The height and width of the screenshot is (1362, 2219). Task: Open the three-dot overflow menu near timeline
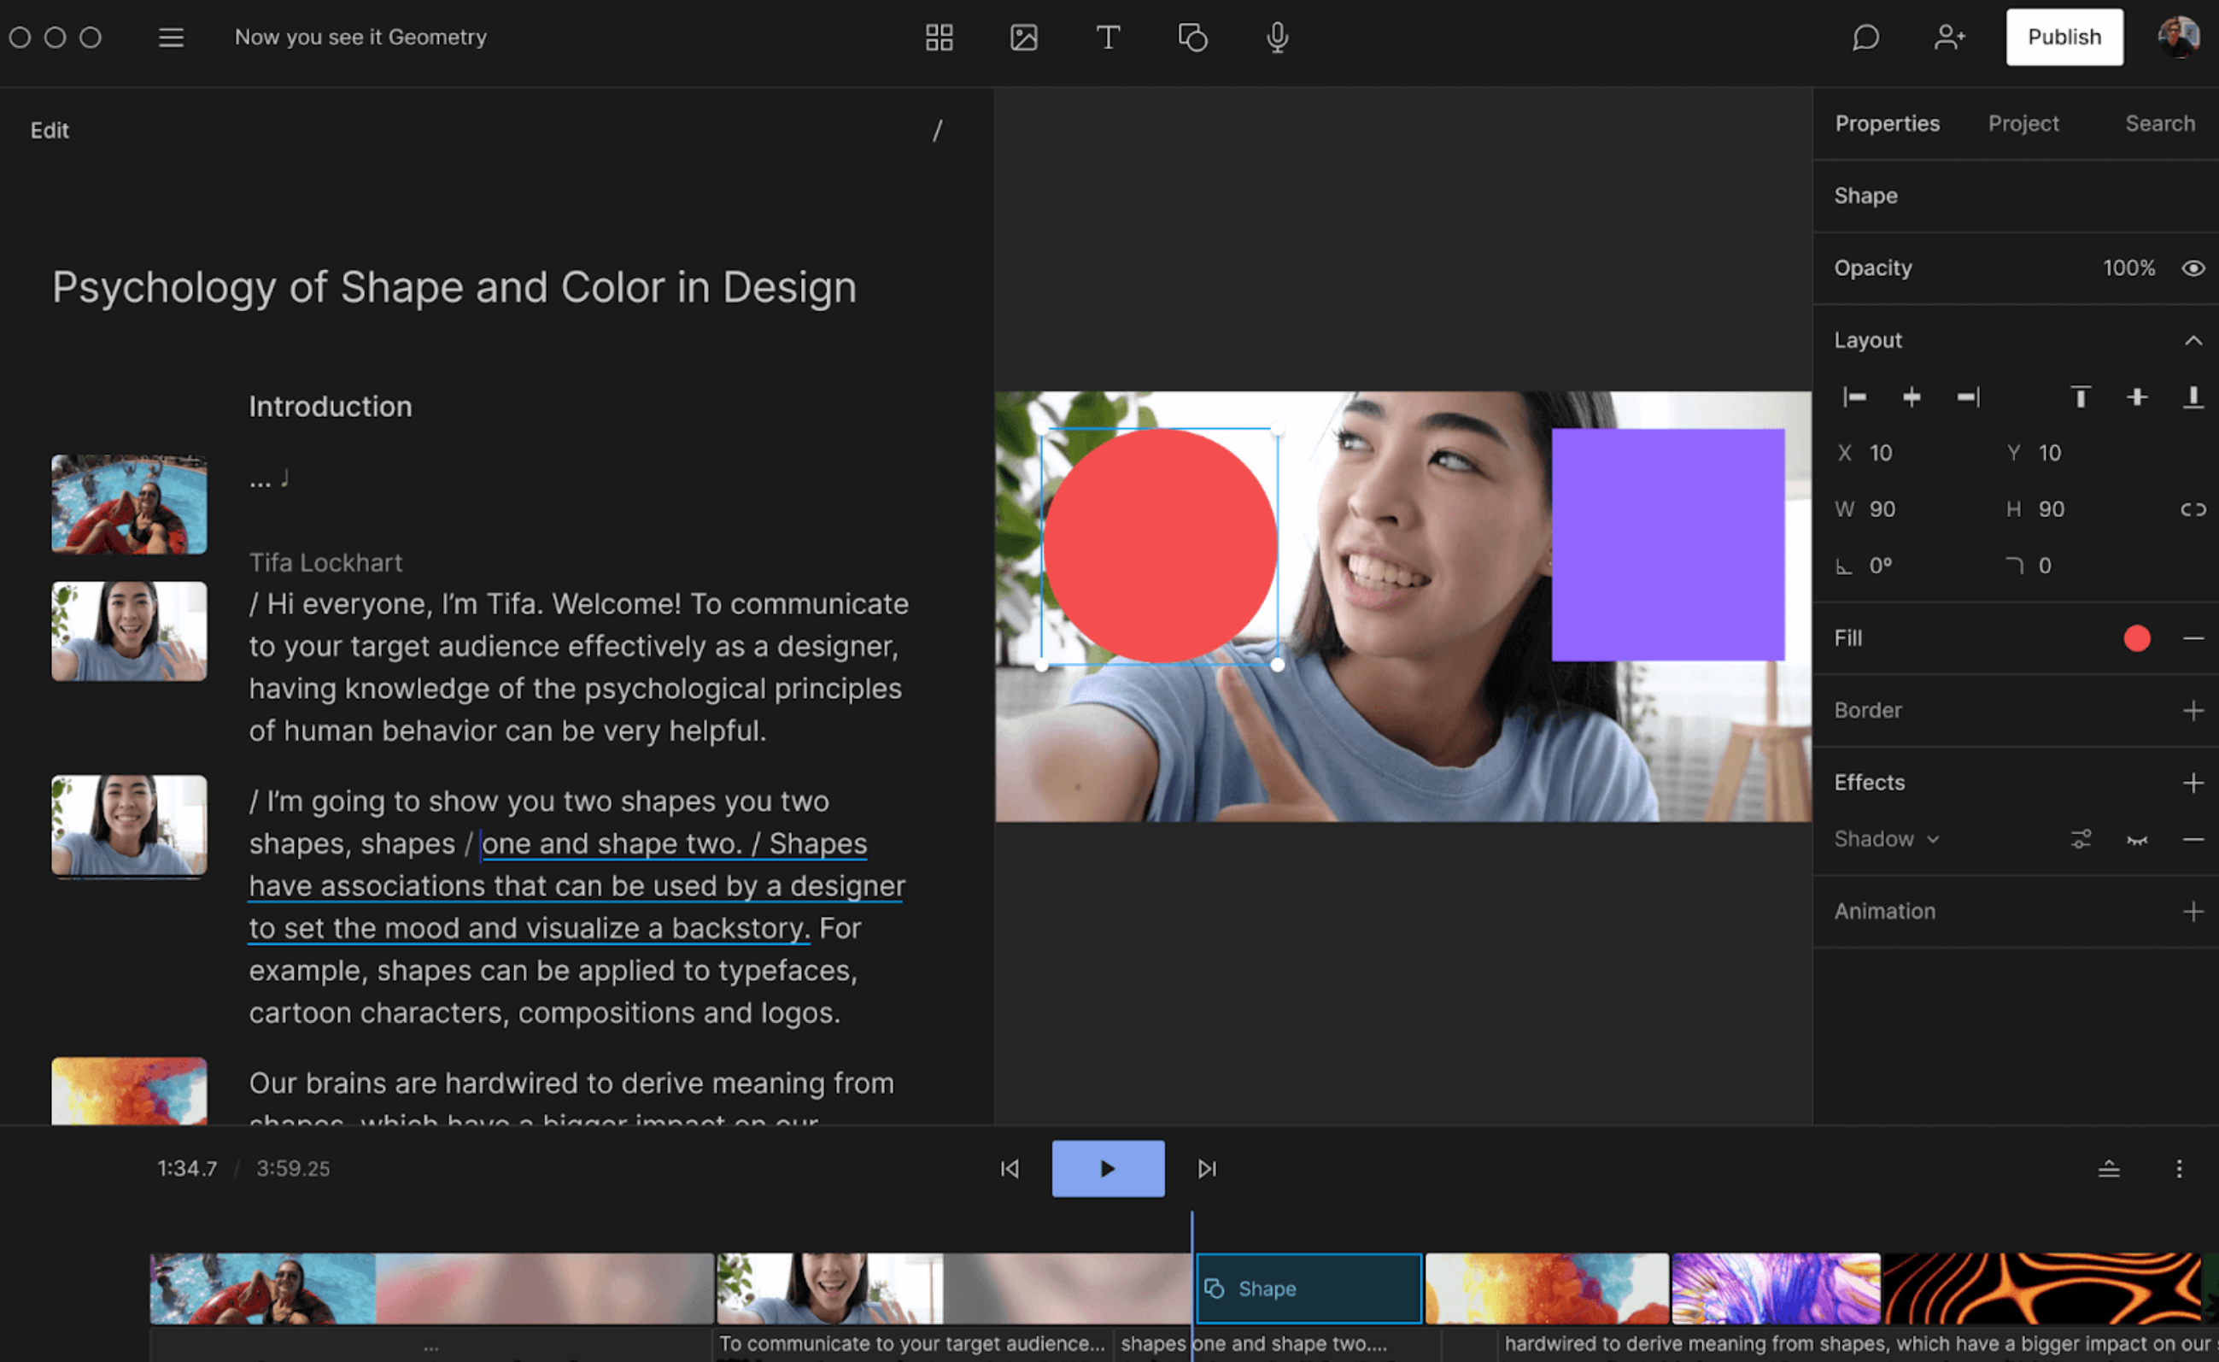(2179, 1168)
